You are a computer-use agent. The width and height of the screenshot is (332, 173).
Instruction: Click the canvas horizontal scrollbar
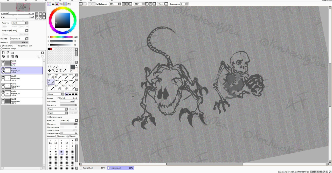pos(204,164)
